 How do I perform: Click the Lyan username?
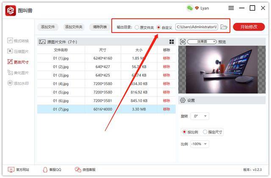(x=205, y=8)
